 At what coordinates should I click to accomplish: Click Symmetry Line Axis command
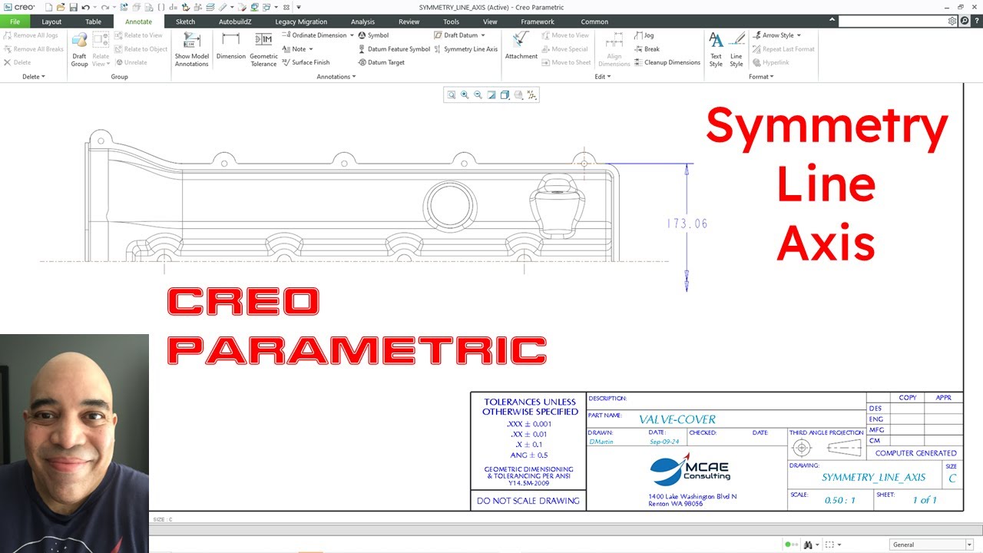pos(465,49)
